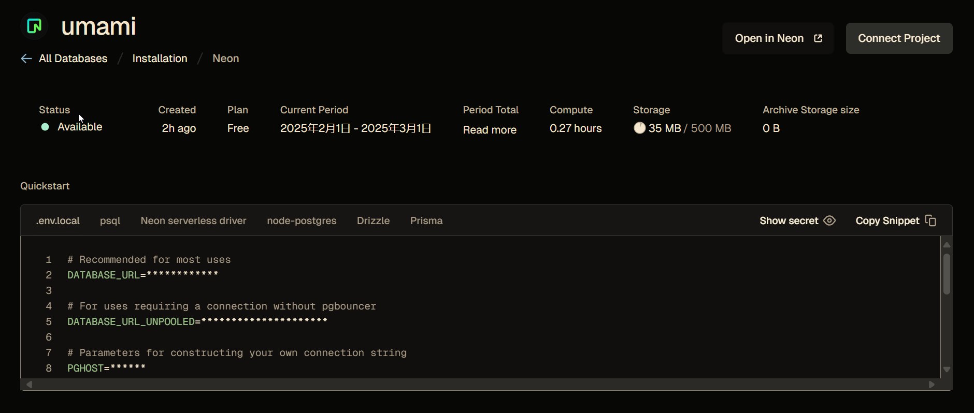
Task: Click the storage usage pie indicator
Action: click(x=639, y=128)
